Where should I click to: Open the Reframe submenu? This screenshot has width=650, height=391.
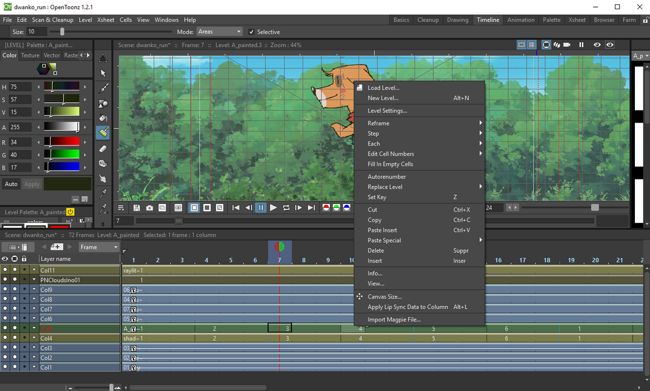pos(419,123)
